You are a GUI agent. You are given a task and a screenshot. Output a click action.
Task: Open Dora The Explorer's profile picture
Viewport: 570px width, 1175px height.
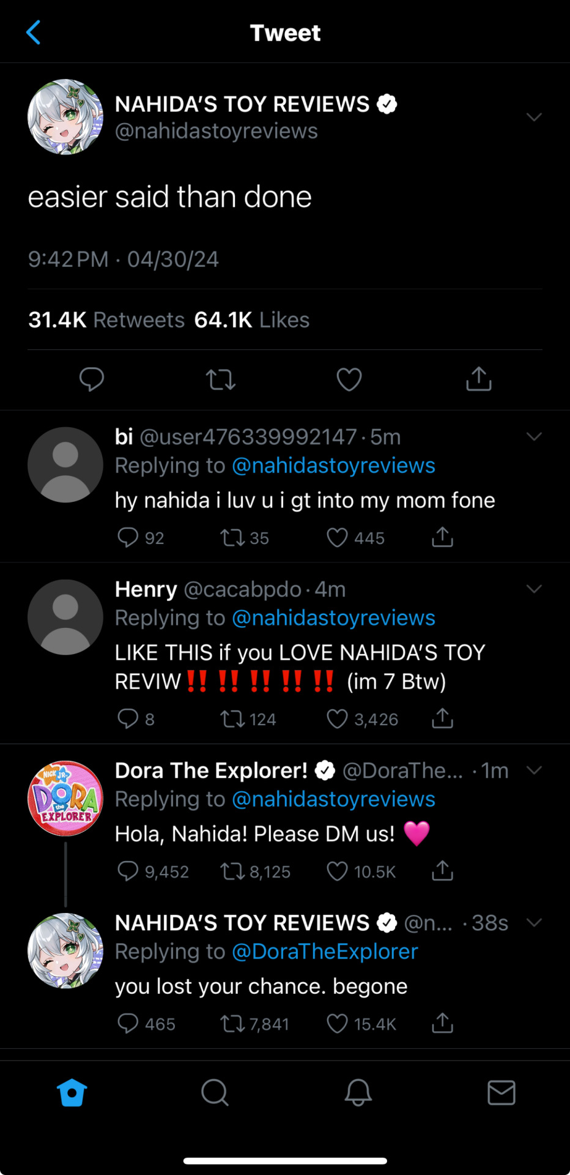click(65, 798)
